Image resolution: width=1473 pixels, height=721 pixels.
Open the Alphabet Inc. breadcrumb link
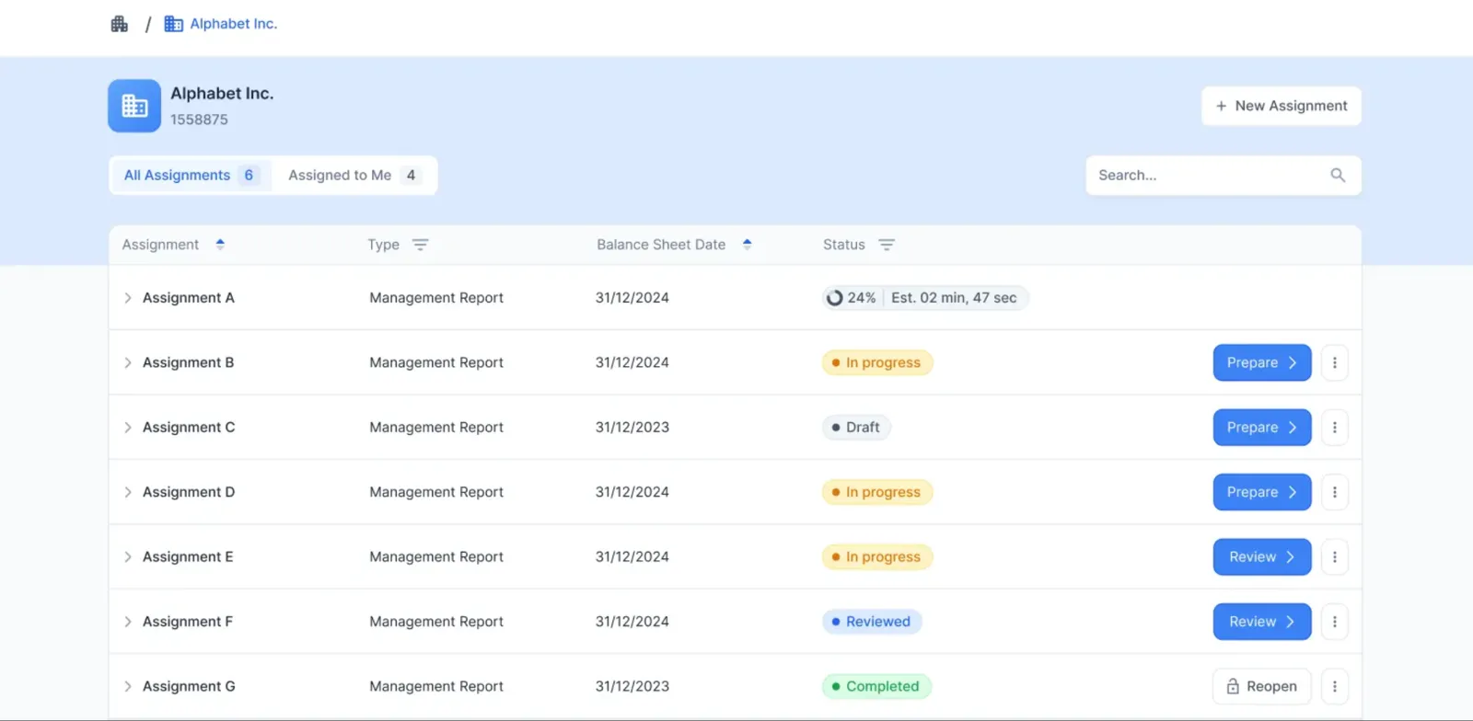point(221,24)
